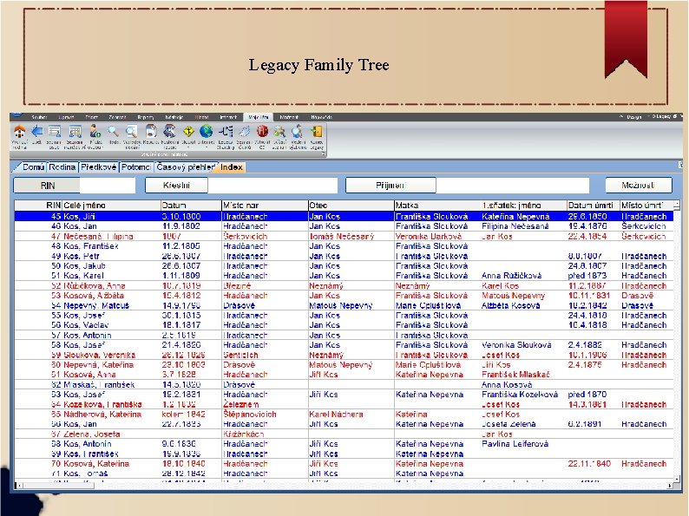Open the Nápověda help menu
Viewport: 689px width, 516px height.
click(321, 117)
